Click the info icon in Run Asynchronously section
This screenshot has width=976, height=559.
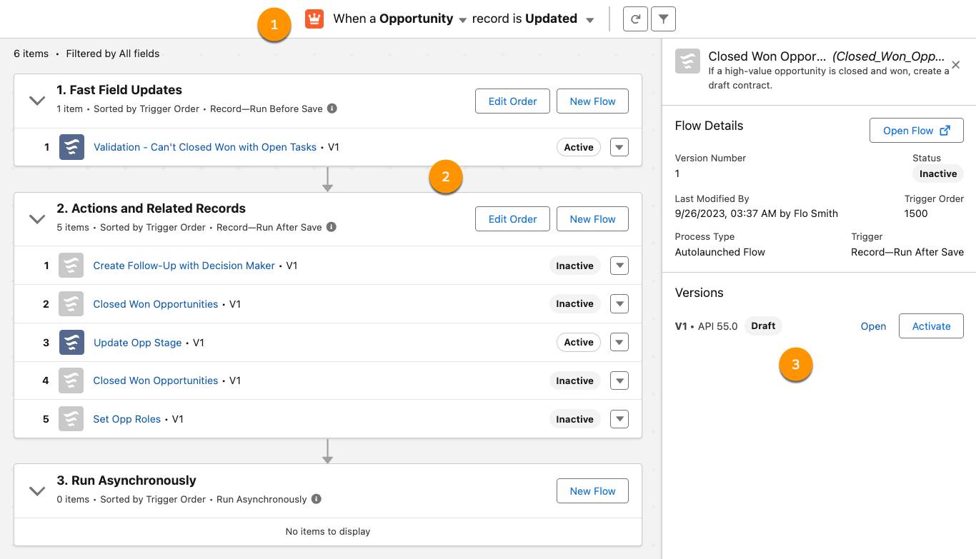pyautogui.click(x=316, y=499)
